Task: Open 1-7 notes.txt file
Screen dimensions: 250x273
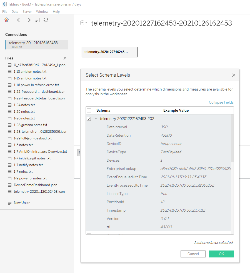Action: [x=23, y=172]
